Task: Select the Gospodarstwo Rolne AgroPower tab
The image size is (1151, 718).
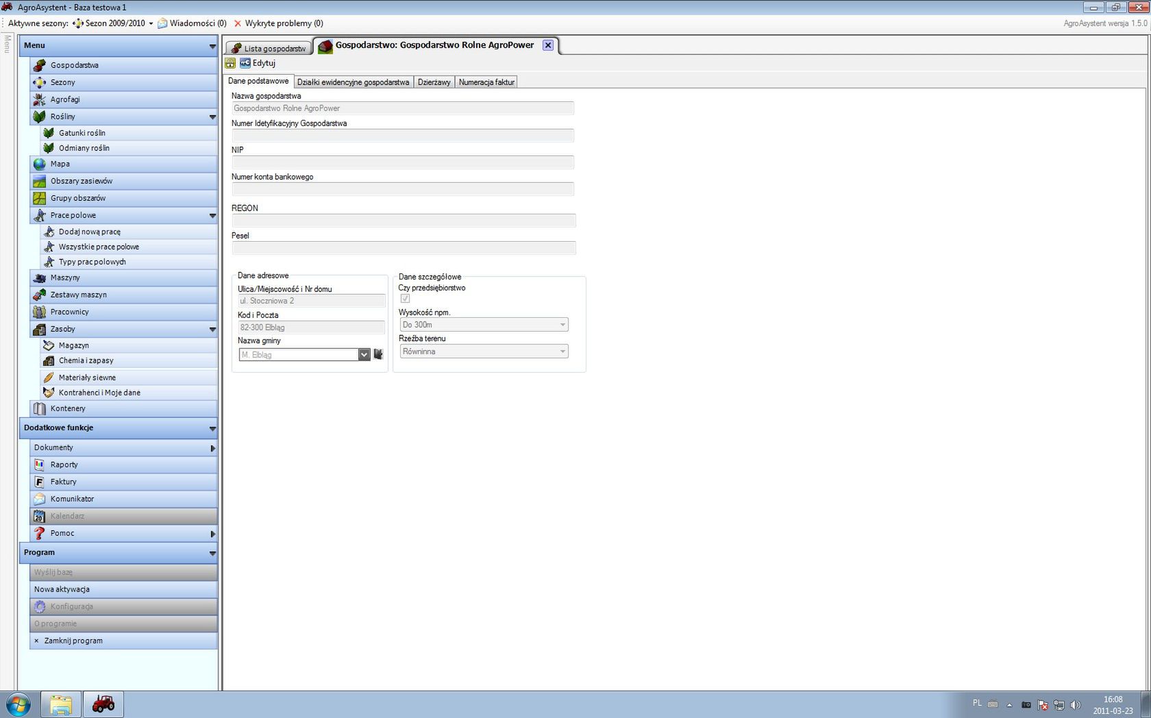Action: click(434, 45)
